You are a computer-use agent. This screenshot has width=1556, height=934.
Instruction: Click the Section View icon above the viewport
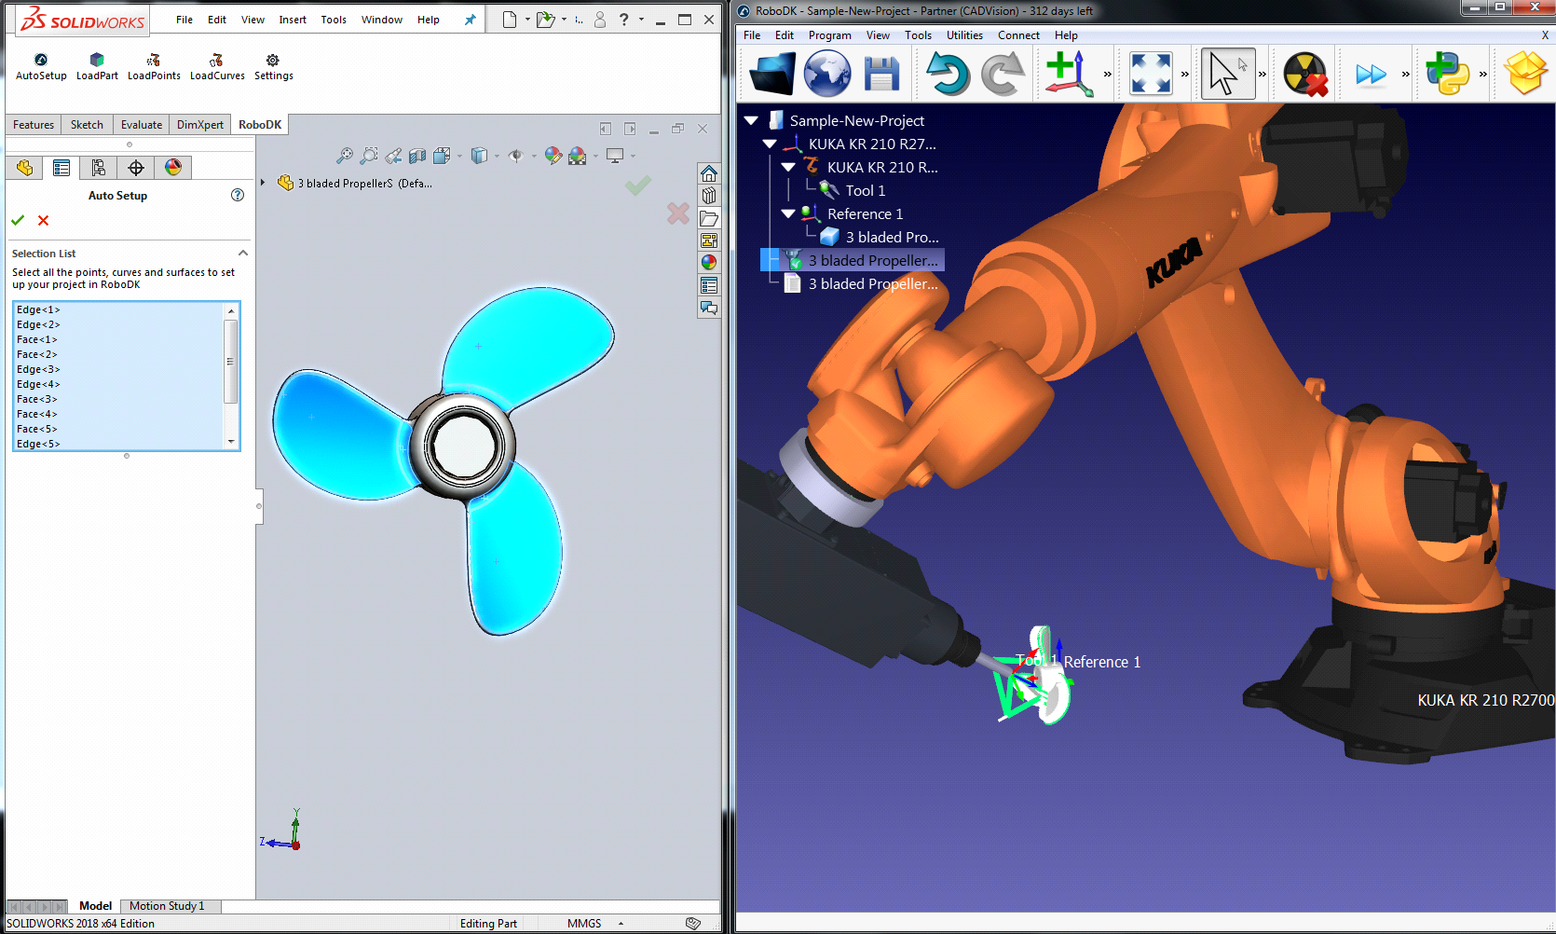click(416, 156)
